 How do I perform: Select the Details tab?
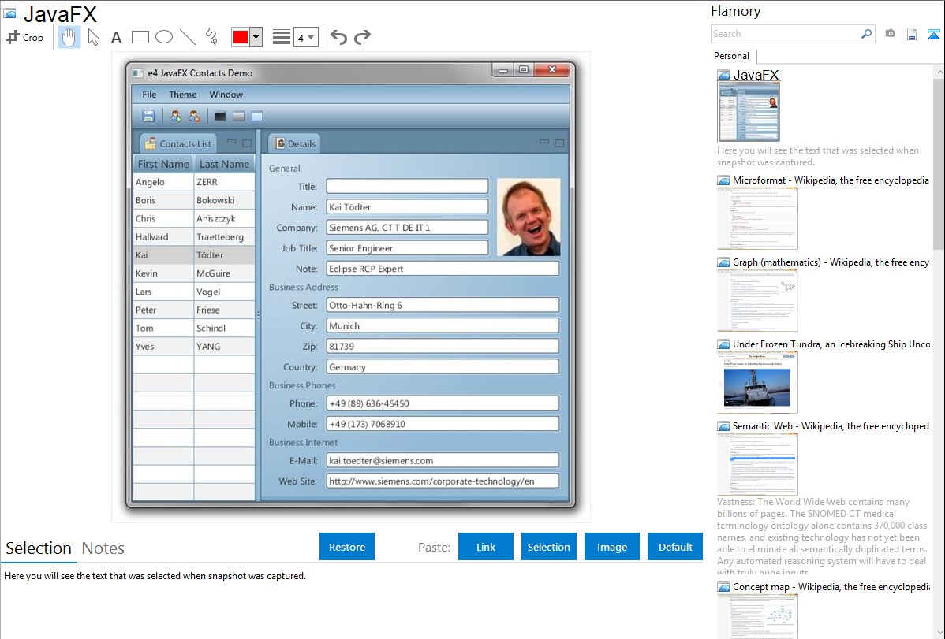click(295, 143)
